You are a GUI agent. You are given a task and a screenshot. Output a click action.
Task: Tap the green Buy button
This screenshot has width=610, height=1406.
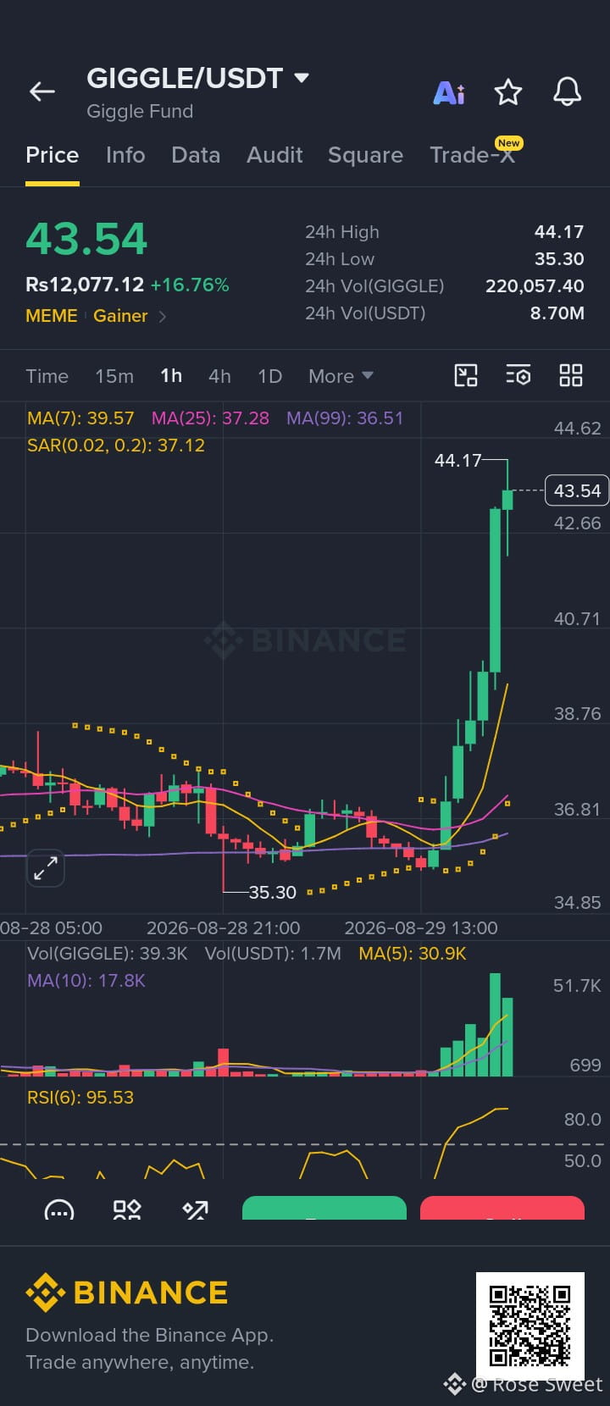click(324, 1209)
